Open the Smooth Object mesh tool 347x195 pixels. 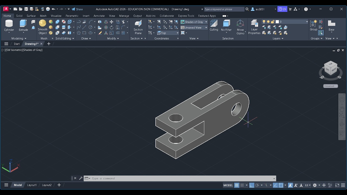click(x=43, y=27)
